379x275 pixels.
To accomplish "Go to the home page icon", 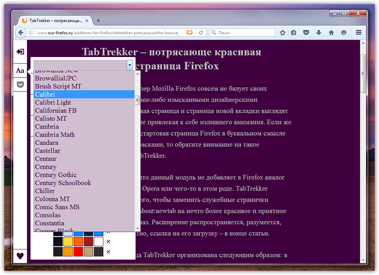I will [331, 33].
